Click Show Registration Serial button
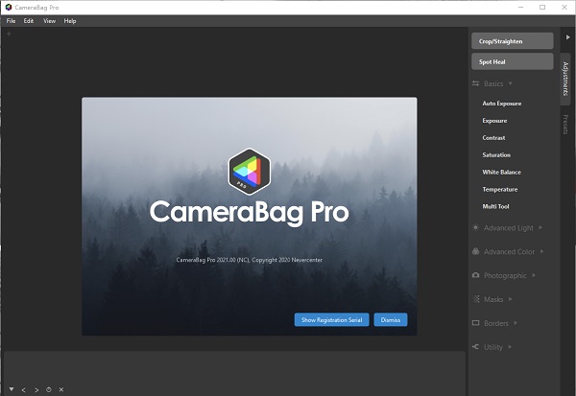 point(332,319)
